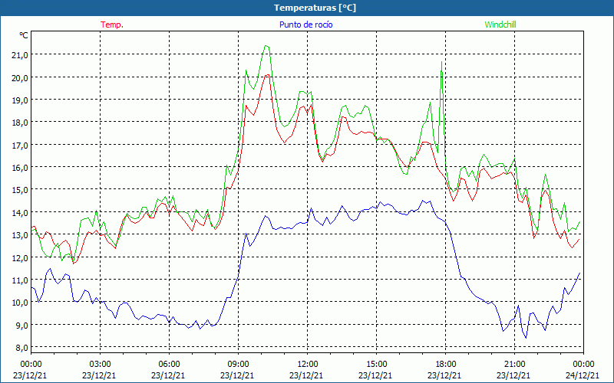
Task: Click the 24/12/21 date label
Action: click(x=583, y=375)
